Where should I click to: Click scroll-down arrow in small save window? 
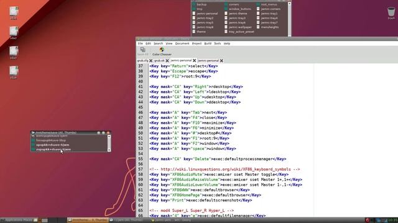[109, 150]
